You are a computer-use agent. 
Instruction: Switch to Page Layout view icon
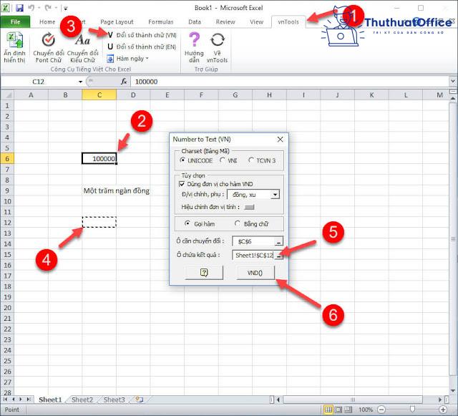(x=338, y=410)
